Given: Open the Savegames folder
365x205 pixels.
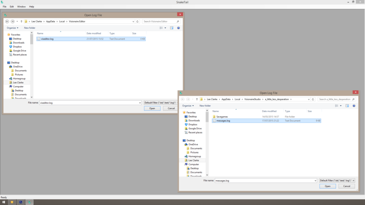Looking at the screenshot, I should (x=222, y=117).
